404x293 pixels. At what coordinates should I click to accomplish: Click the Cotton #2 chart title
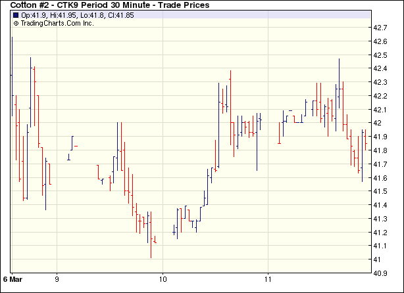[110, 5]
